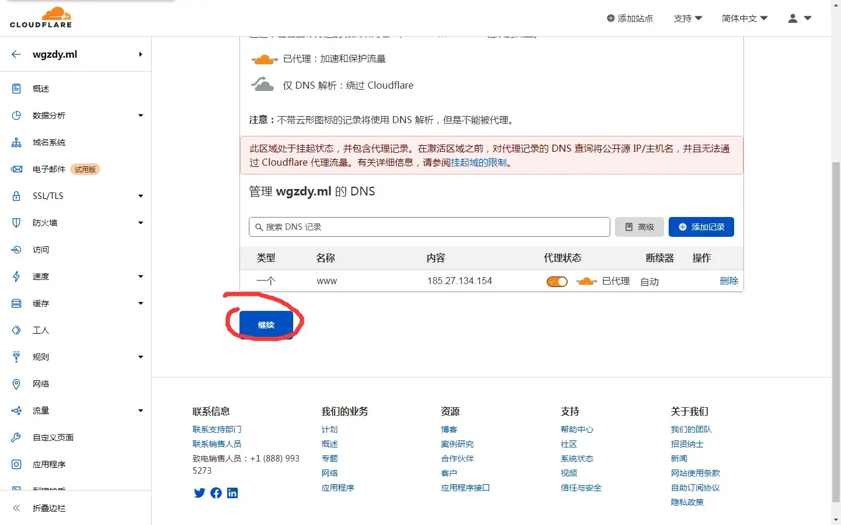This screenshot has width=841, height=525.
Task: Click the page vertical scrollbar thumb
Action: click(x=836, y=332)
